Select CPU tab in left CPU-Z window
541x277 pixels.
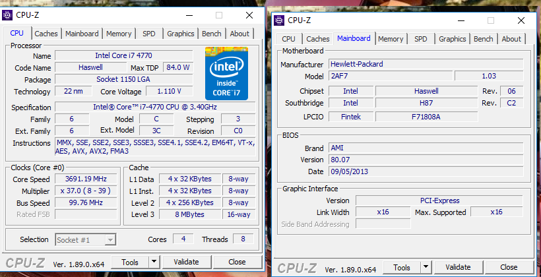tap(17, 33)
